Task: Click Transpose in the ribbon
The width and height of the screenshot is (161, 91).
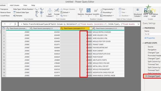Action: pyautogui.click(x=4, y=9)
